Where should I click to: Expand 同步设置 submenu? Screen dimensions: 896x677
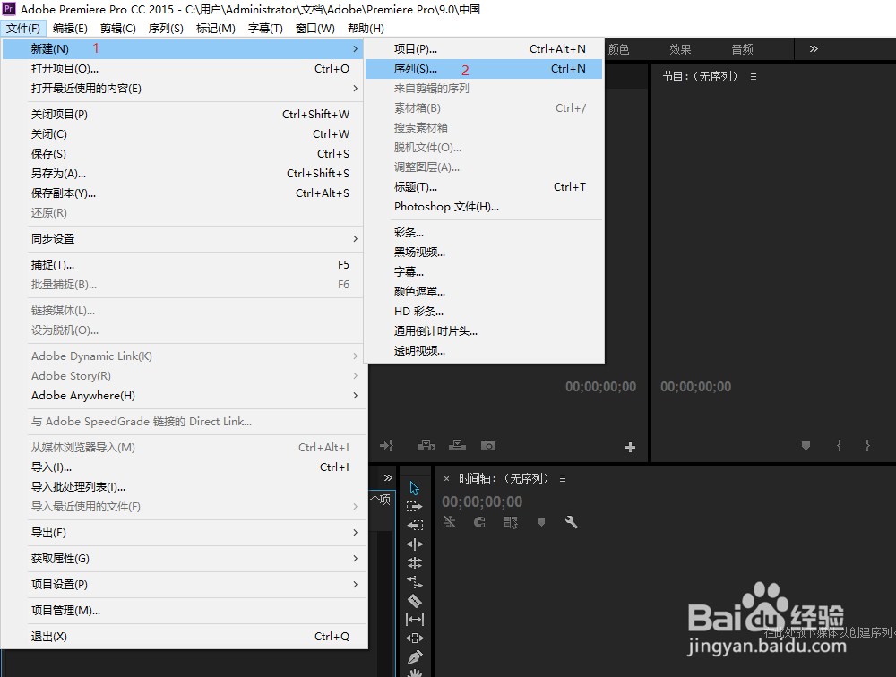(x=183, y=239)
